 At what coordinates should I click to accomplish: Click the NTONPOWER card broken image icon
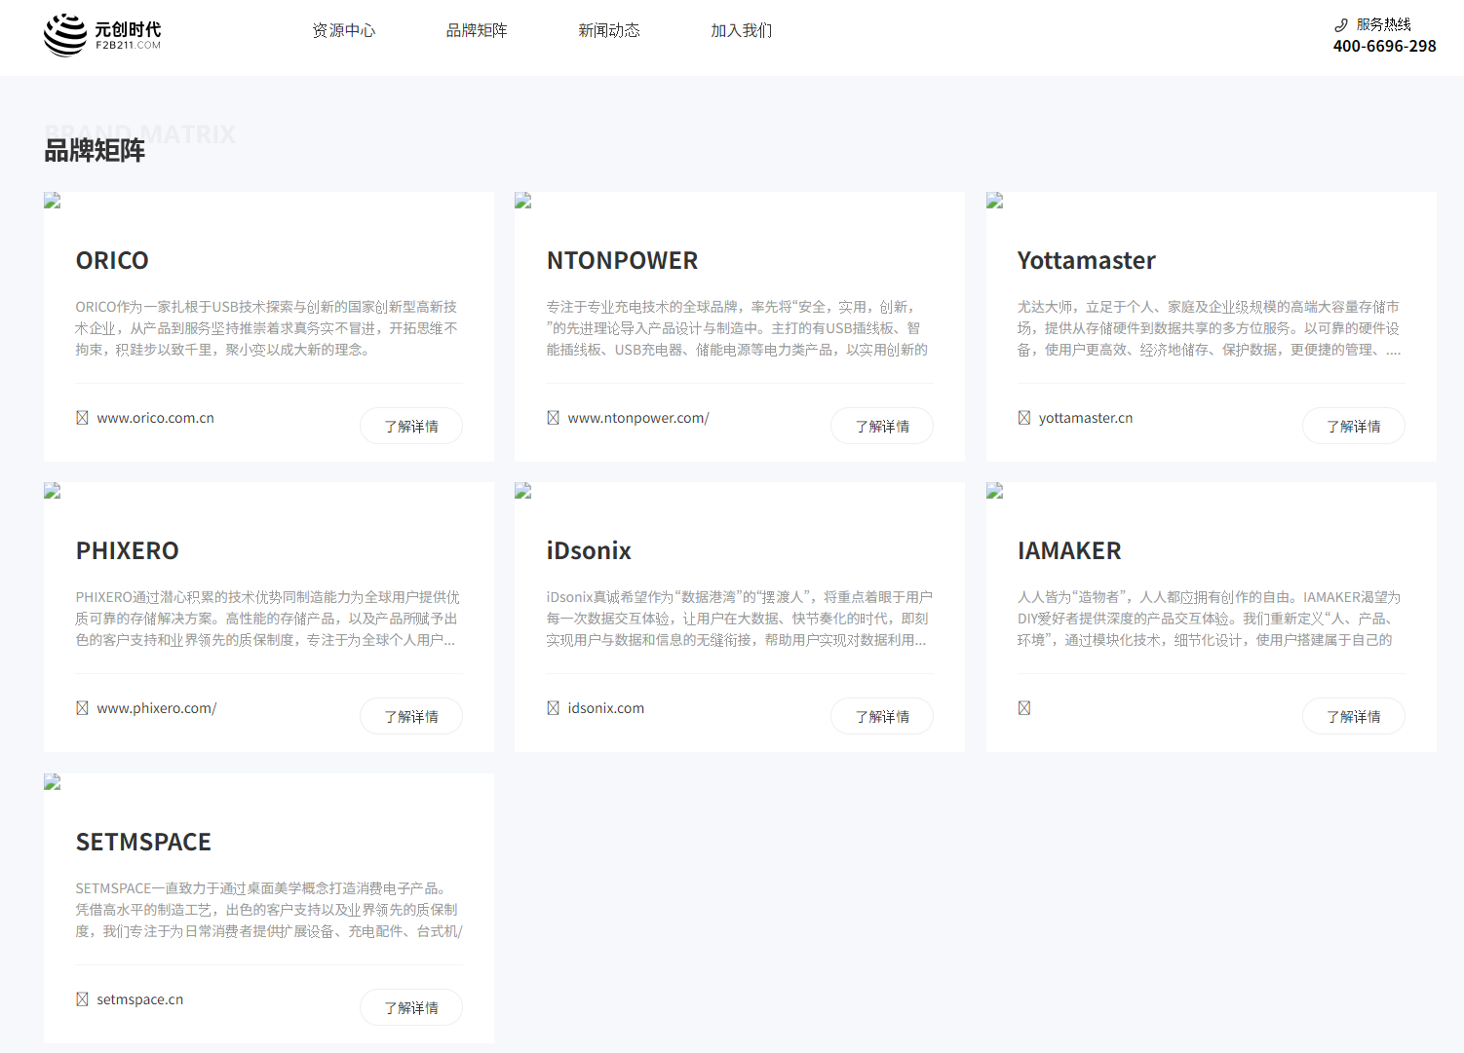coord(523,201)
